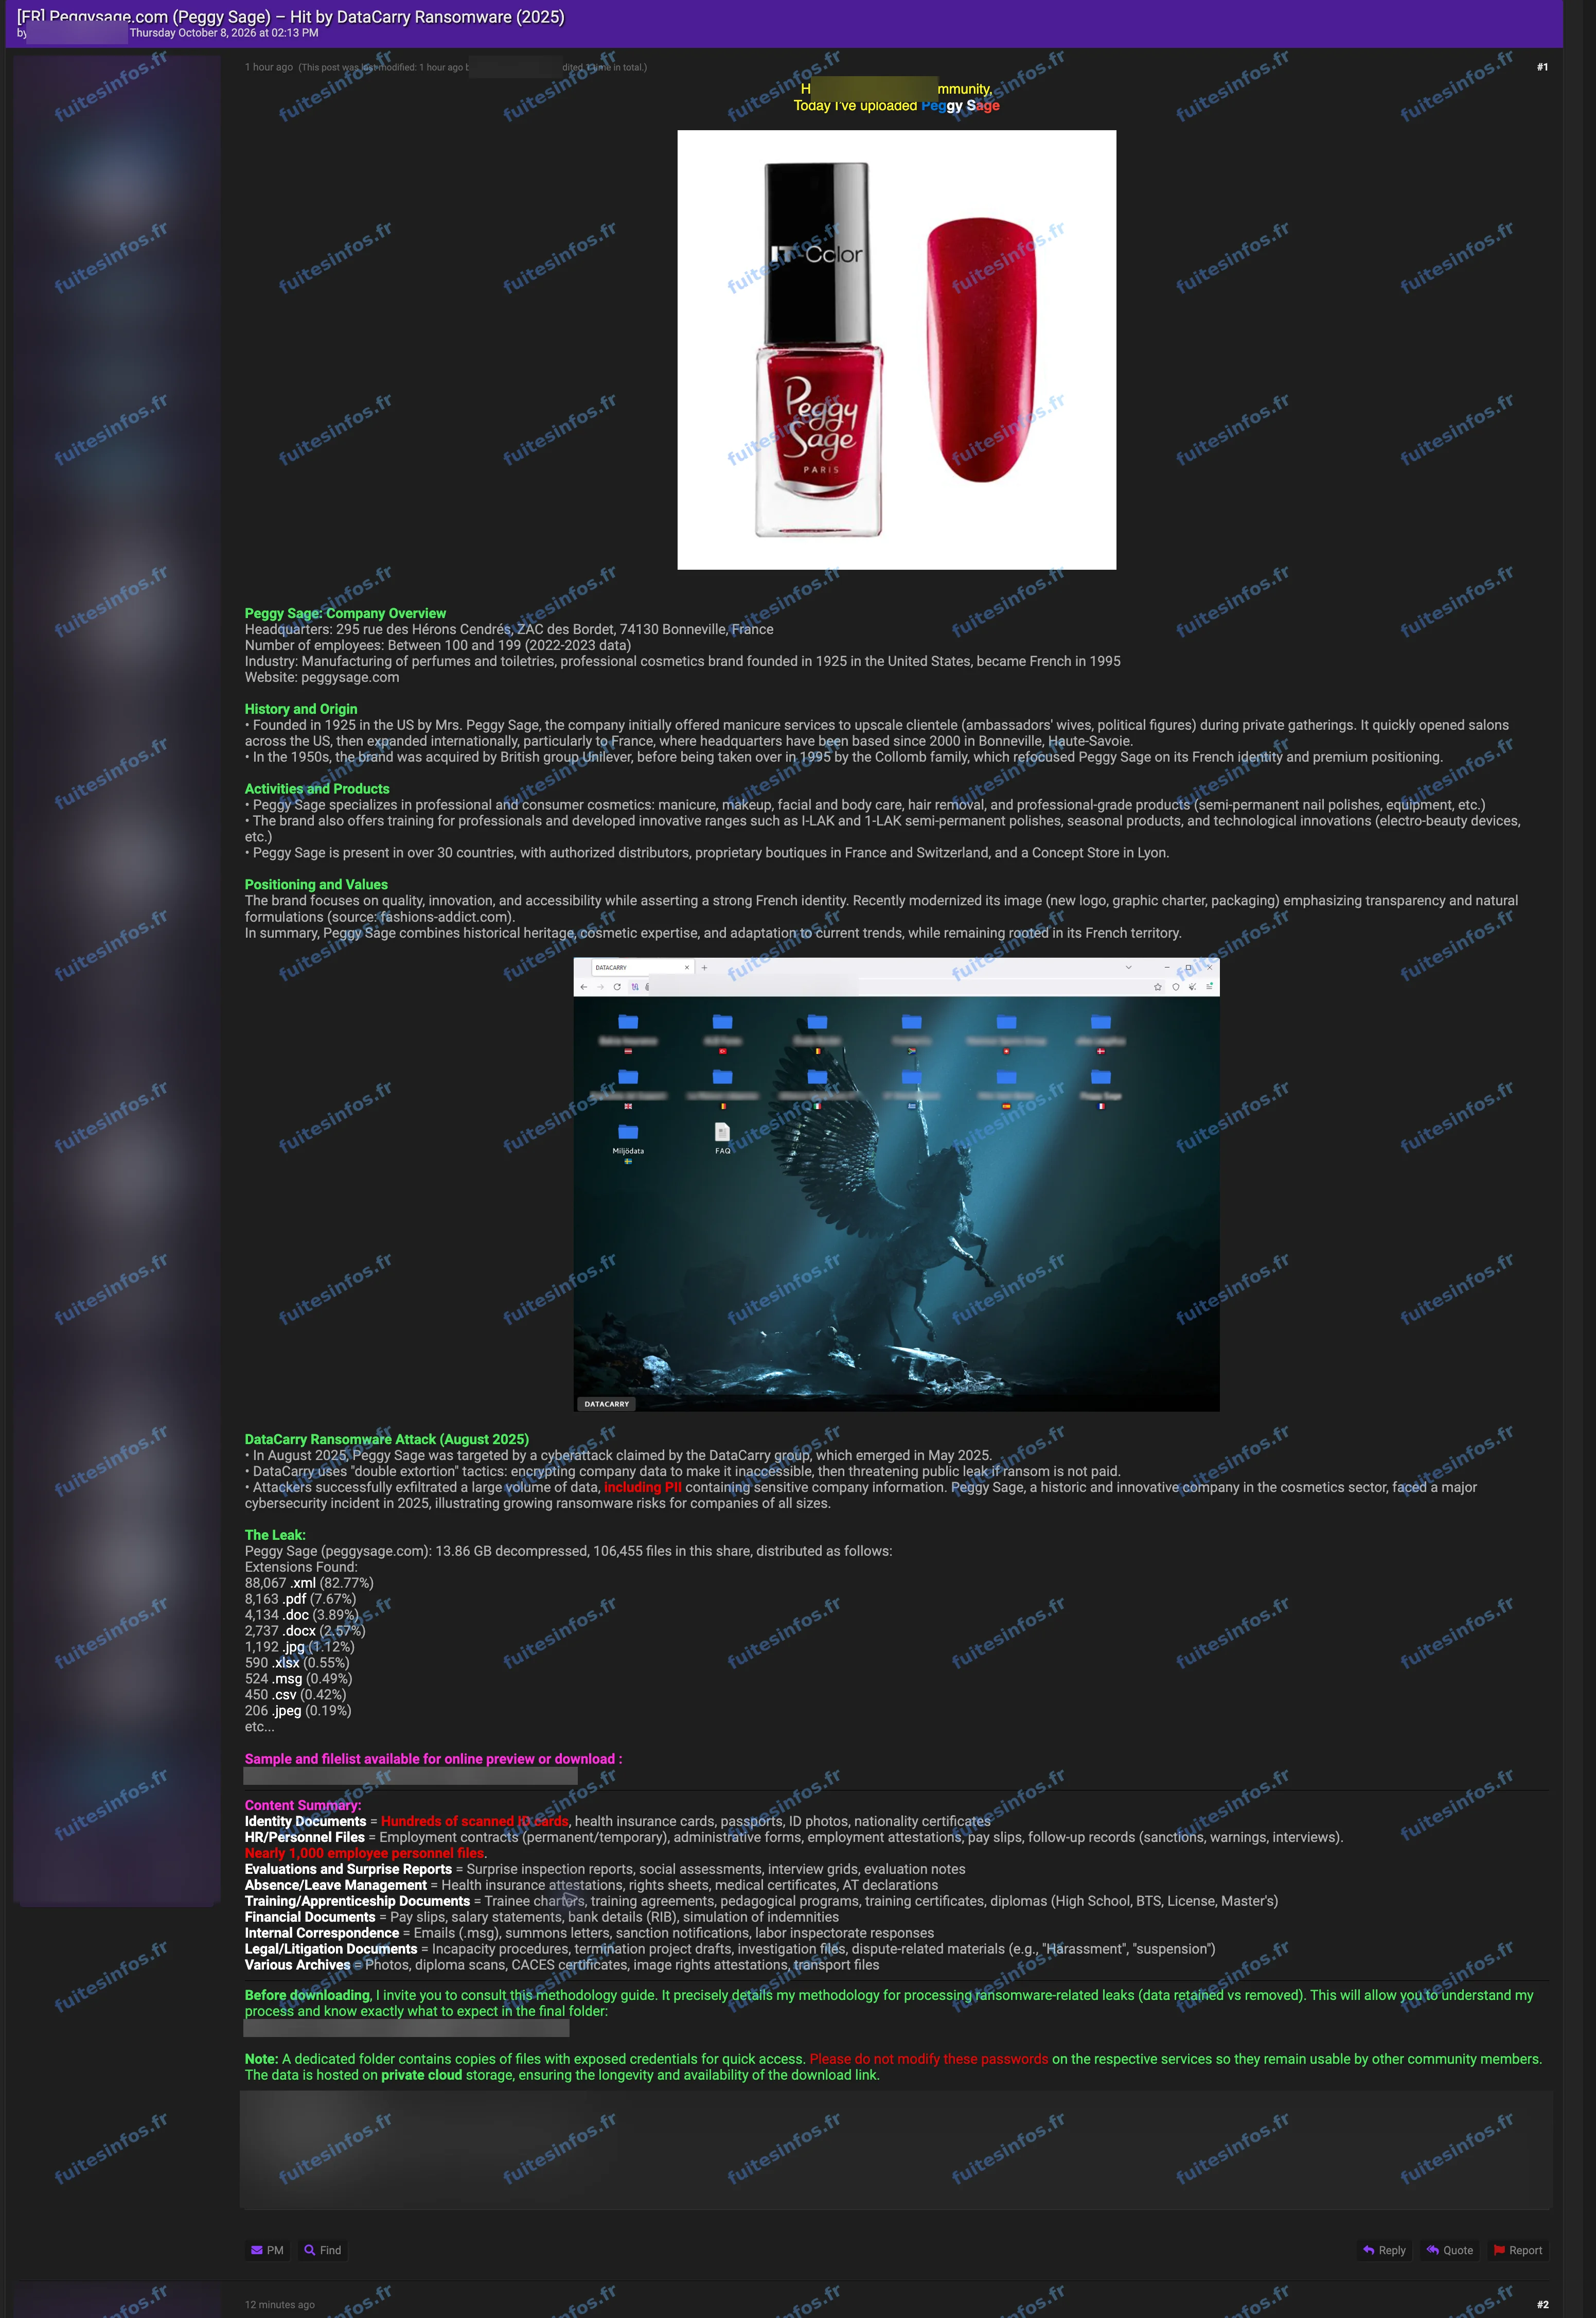
Task: Click the "Thursday October 8, 2026" post date
Action: [x=224, y=33]
